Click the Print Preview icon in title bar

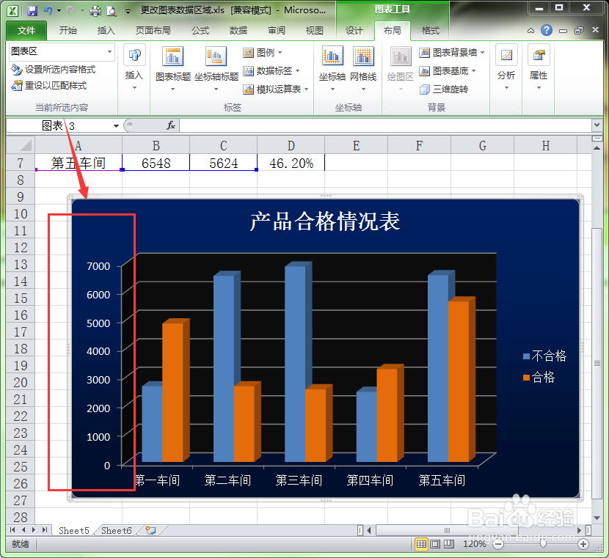click(x=112, y=11)
